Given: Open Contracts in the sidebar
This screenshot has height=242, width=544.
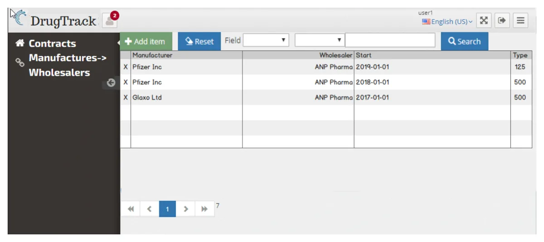Looking at the screenshot, I should pyautogui.click(x=52, y=44).
